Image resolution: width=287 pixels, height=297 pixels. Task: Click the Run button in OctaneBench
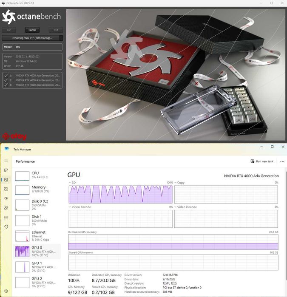[9, 30]
